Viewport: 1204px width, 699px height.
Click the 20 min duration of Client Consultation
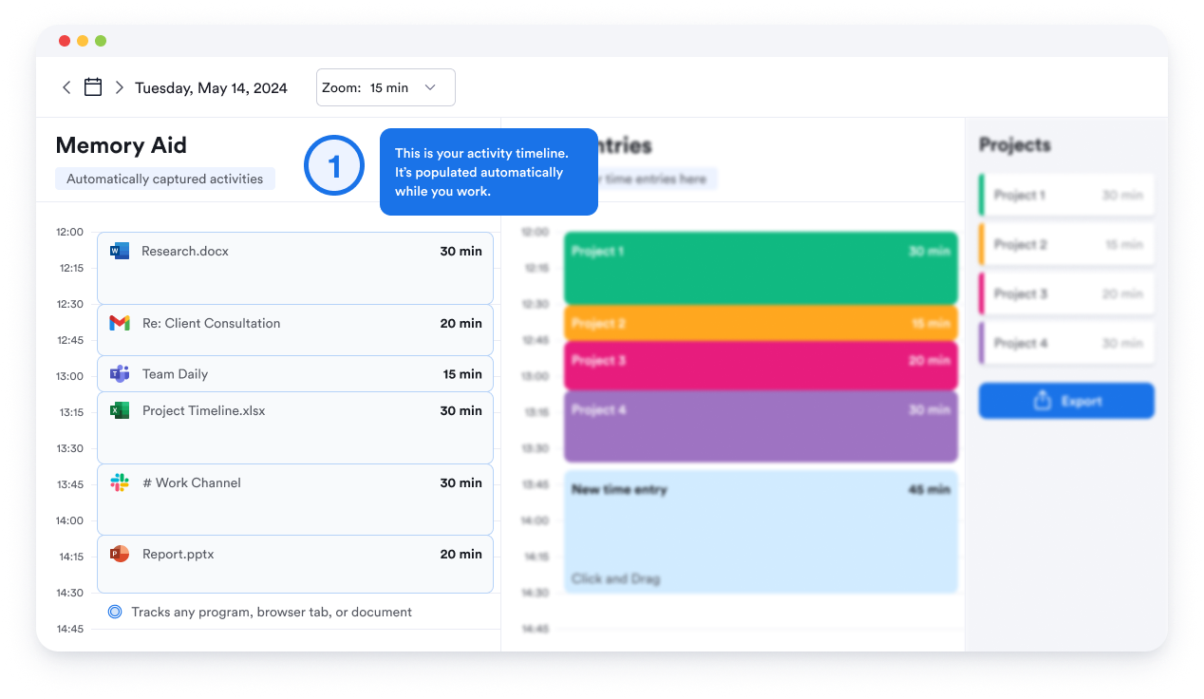point(461,323)
